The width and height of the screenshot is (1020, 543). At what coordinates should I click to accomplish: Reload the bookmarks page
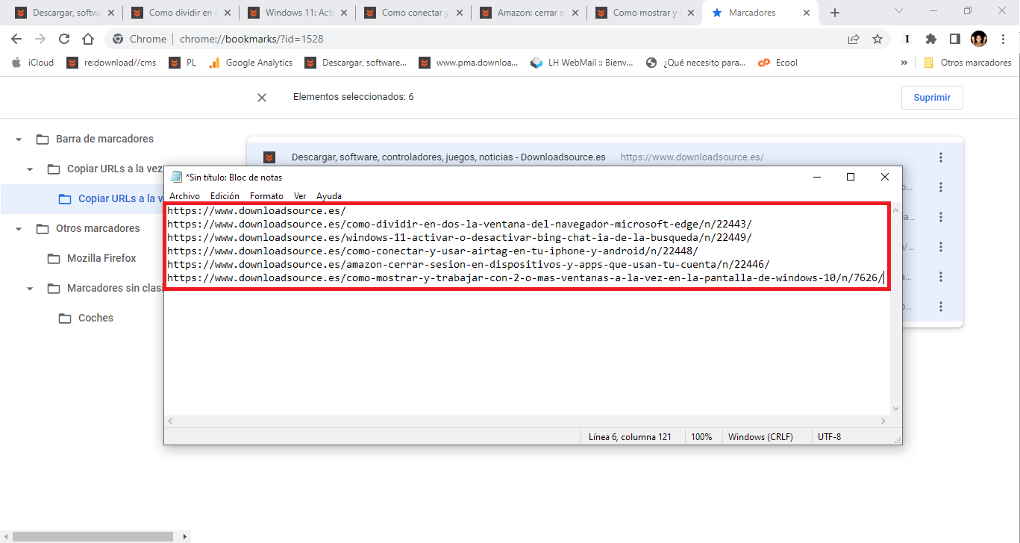click(x=64, y=39)
